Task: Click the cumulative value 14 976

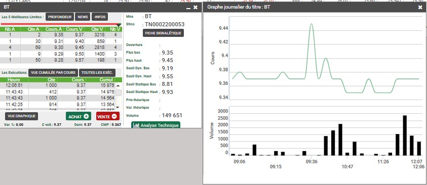Action: pos(107,92)
